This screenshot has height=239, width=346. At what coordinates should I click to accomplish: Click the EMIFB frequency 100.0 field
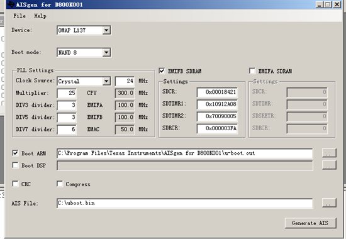pos(125,117)
